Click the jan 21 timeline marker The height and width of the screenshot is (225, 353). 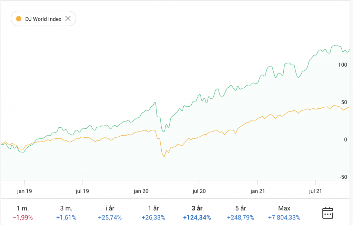pos(258,190)
